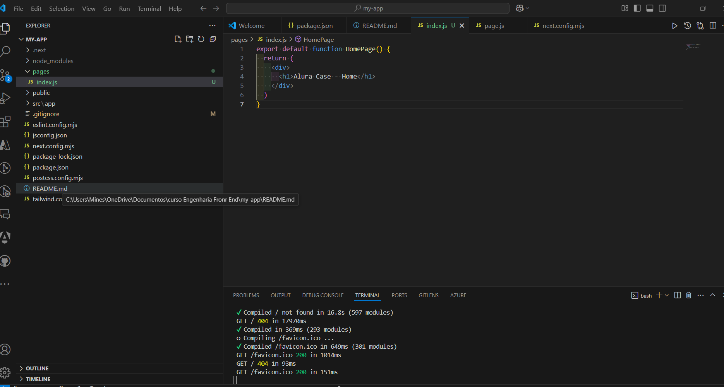Split the terminal panel
Screen dimensions: 724x387
coord(678,295)
